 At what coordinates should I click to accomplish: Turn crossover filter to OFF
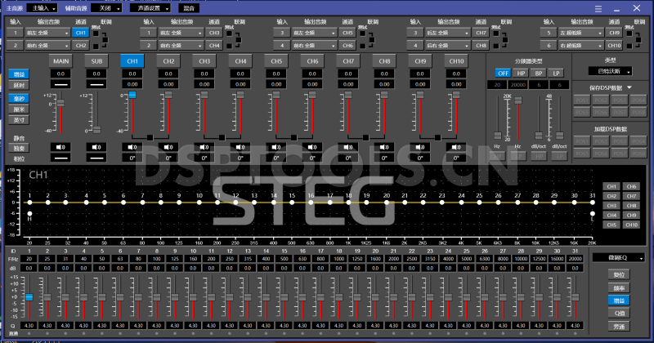click(502, 73)
